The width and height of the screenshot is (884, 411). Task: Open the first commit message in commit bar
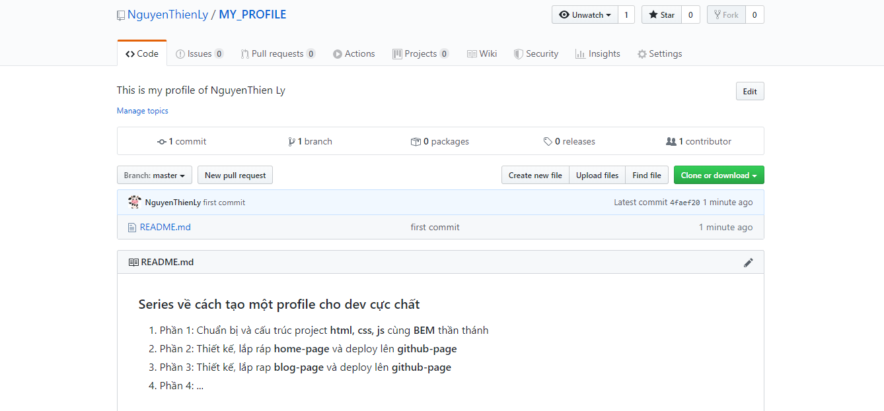click(224, 203)
